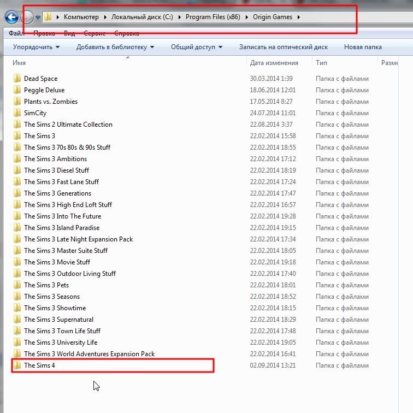Open the Общий доступ dropdown
The height and width of the screenshot is (413, 413).
click(x=197, y=47)
